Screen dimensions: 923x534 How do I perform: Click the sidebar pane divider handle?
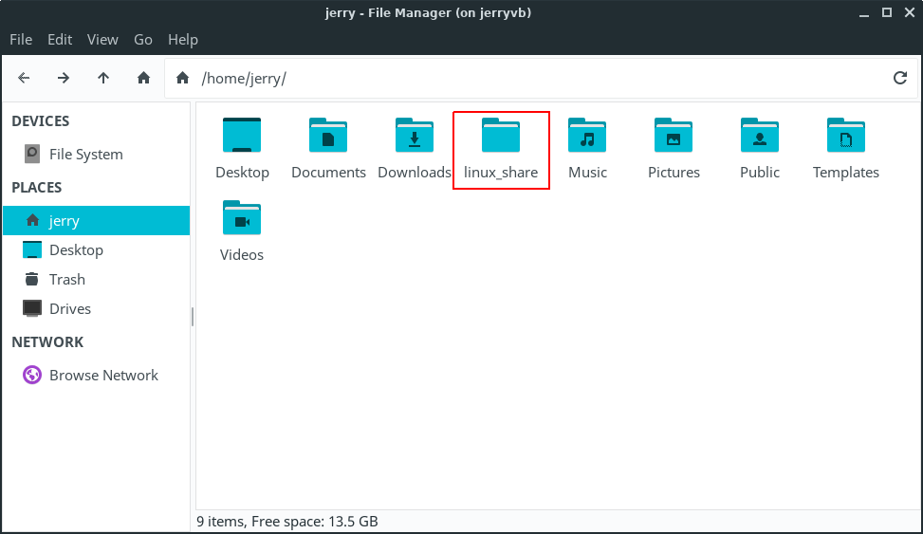pyautogui.click(x=193, y=316)
